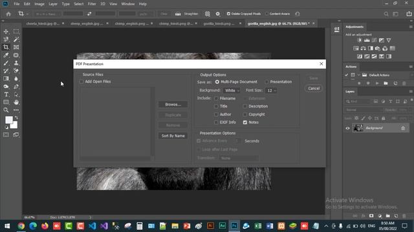The image size is (414, 232).
Task: Open the Window menu
Action: 128,4
